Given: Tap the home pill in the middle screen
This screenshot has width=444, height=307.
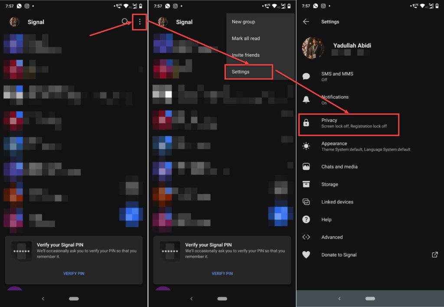Looking at the screenshot, I should 222,298.
